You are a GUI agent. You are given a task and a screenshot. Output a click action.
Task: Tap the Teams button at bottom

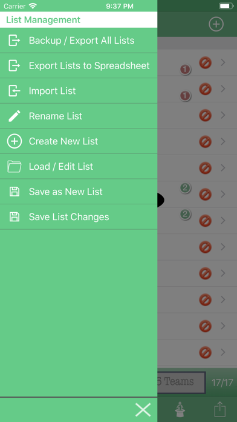pos(181,381)
